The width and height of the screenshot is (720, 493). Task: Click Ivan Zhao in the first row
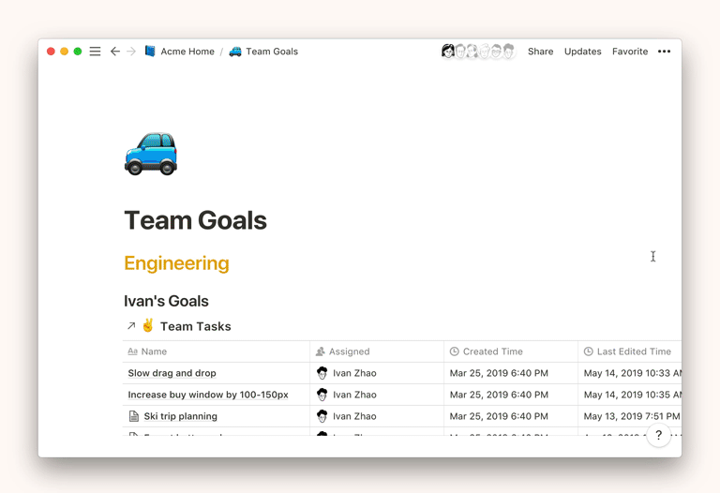pos(353,373)
